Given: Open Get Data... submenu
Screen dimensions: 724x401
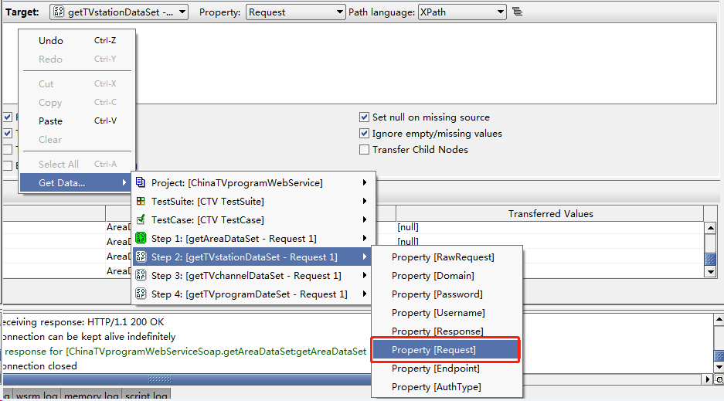Looking at the screenshot, I should click(x=77, y=183).
